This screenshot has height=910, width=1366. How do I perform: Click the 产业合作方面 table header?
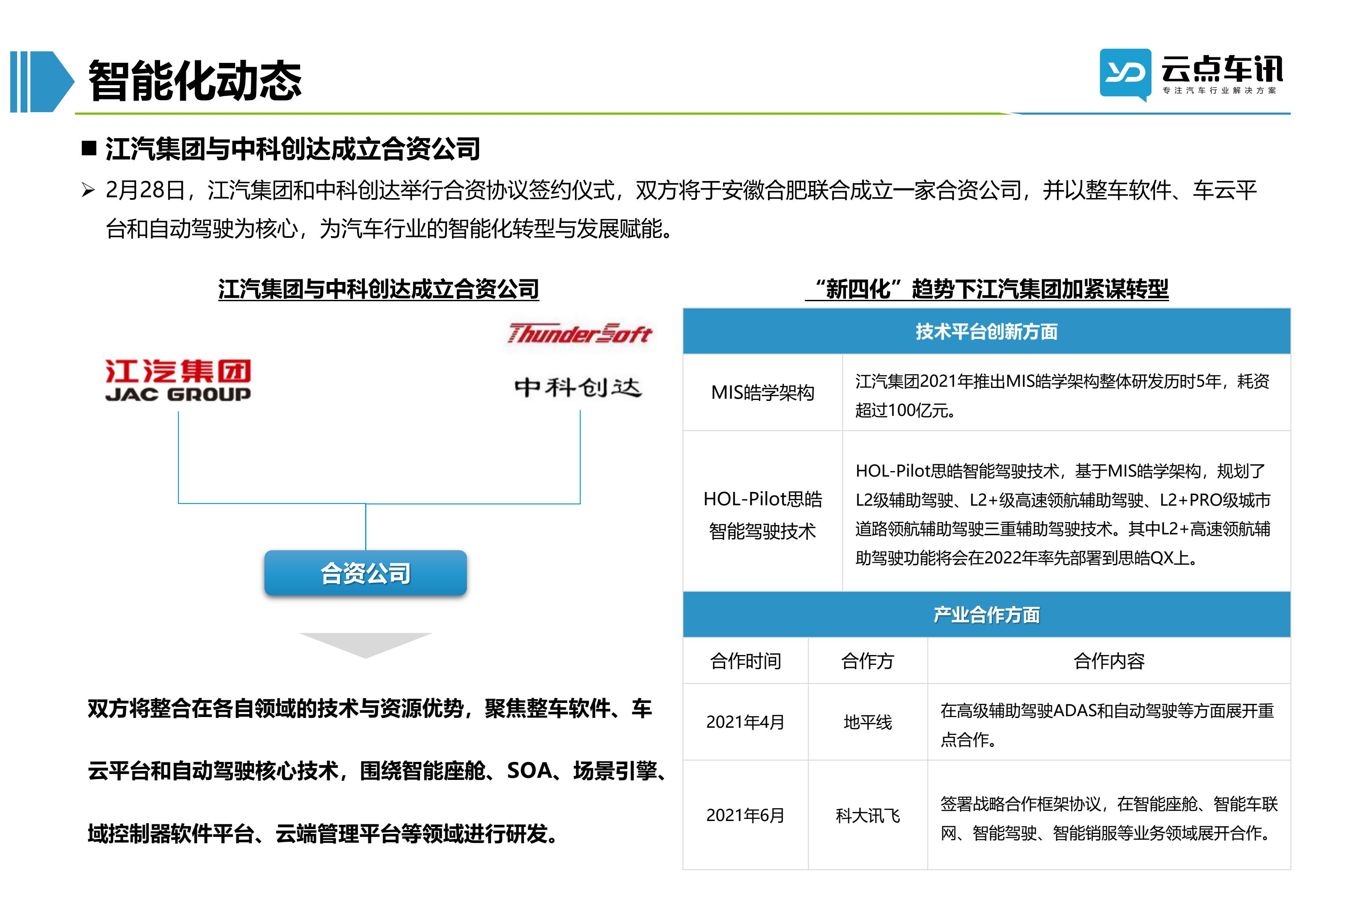pos(986,615)
